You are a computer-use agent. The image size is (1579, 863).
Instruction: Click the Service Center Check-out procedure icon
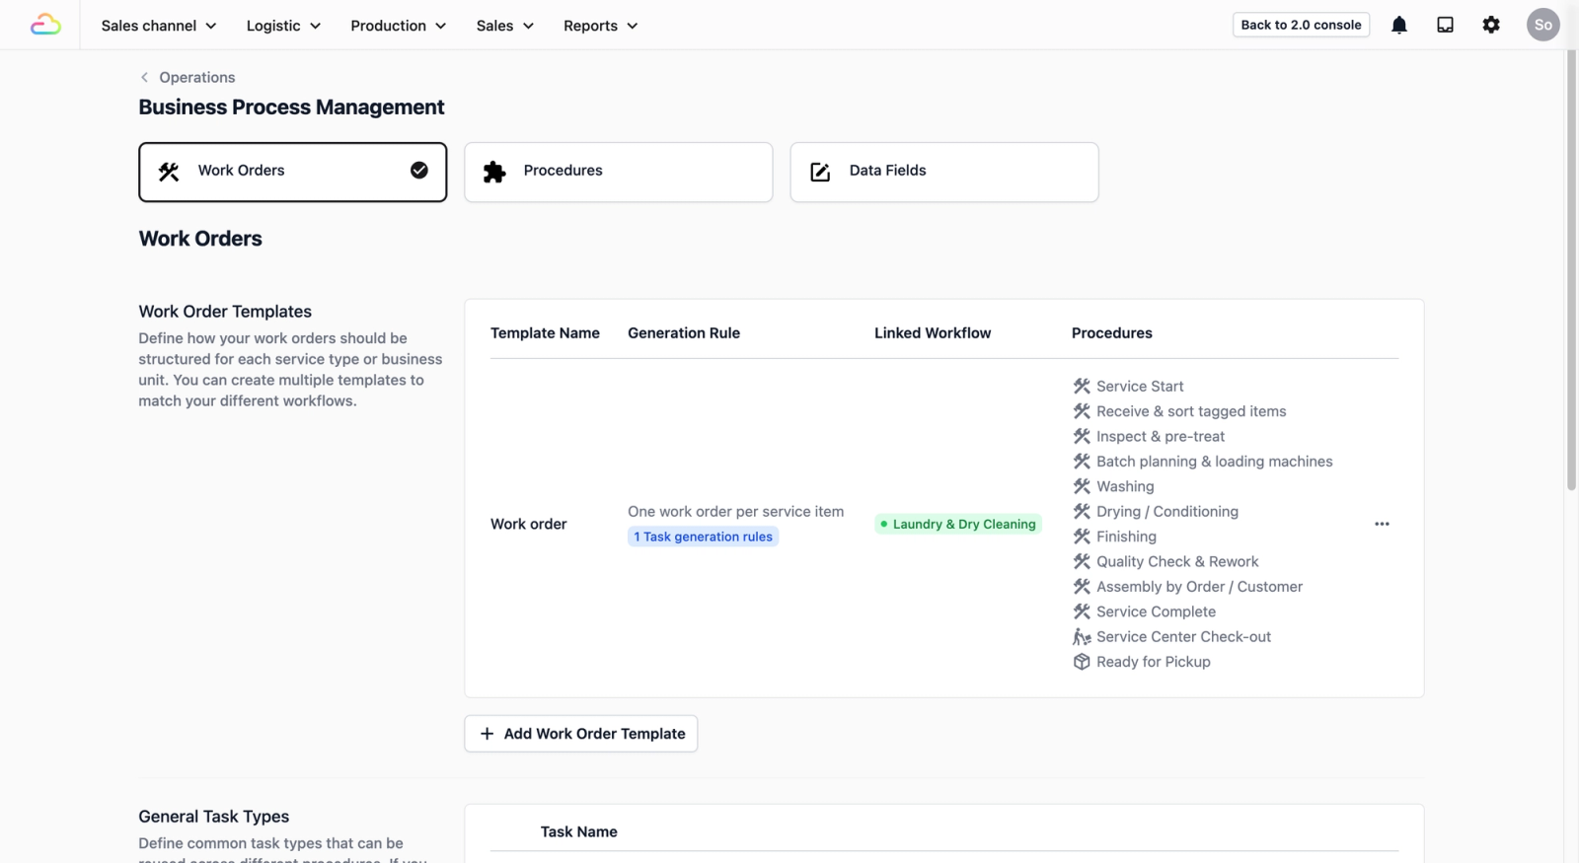coord(1082,637)
